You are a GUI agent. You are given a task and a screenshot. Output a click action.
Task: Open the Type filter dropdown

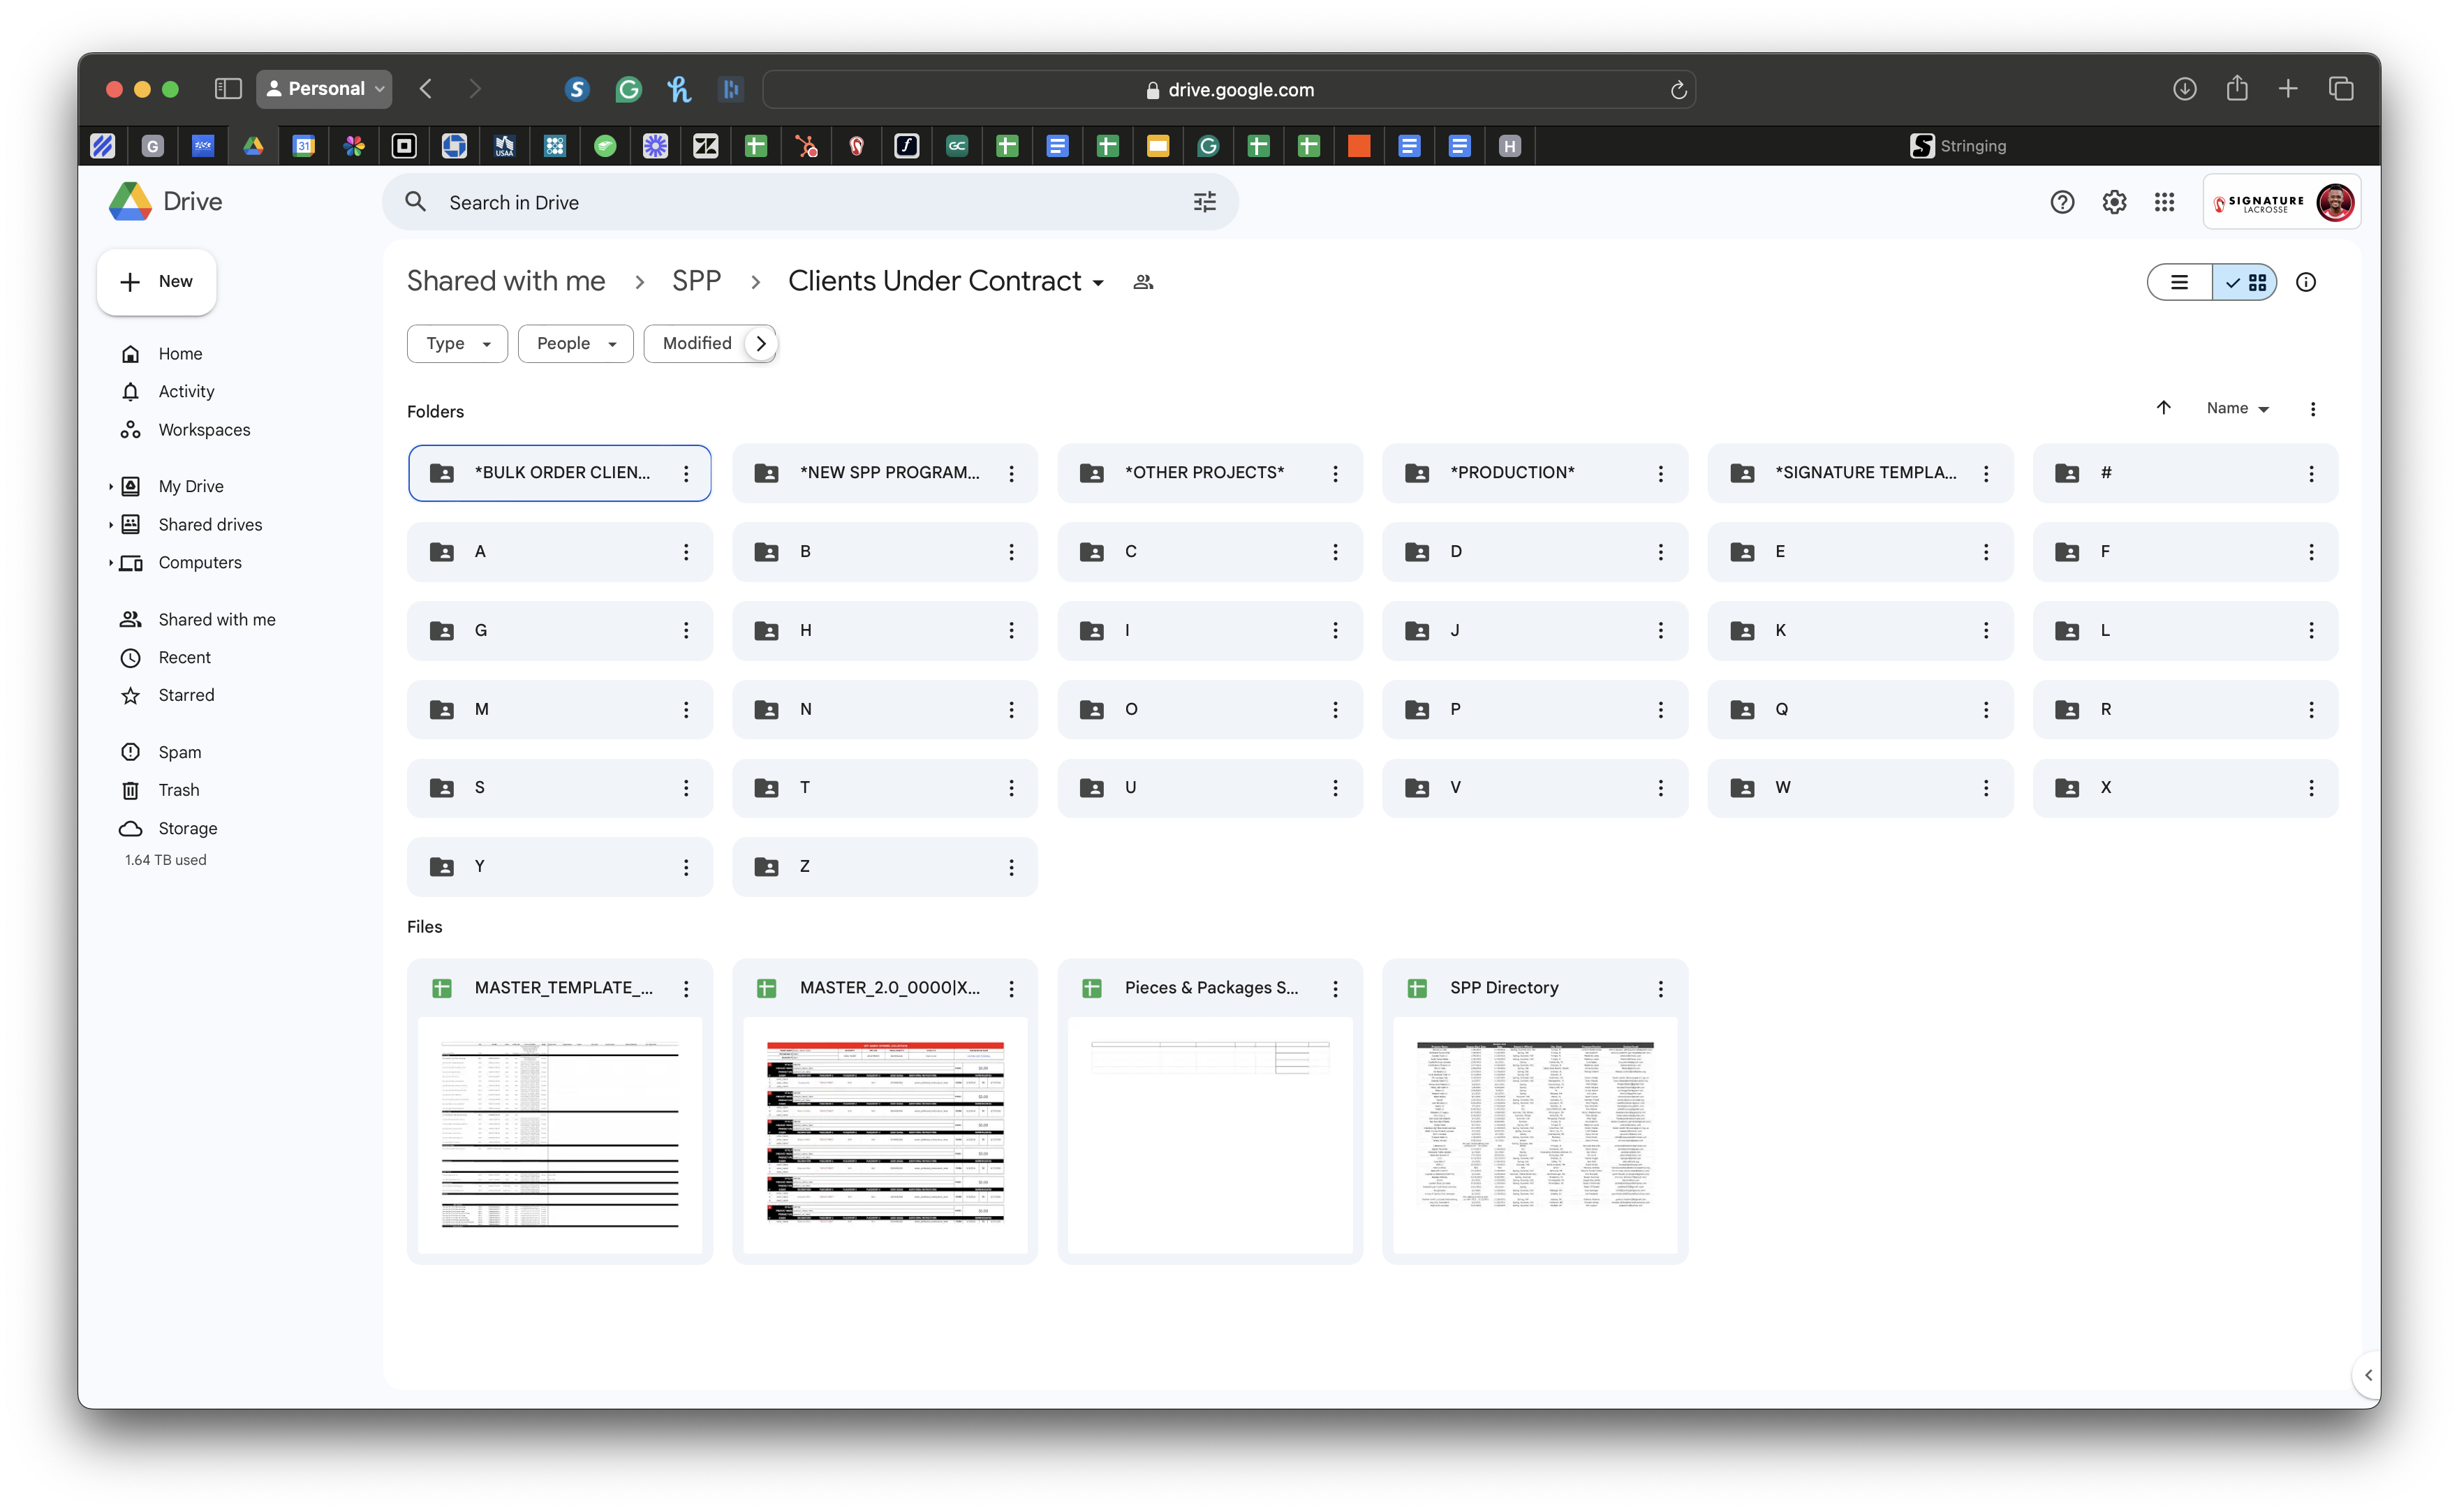(457, 343)
